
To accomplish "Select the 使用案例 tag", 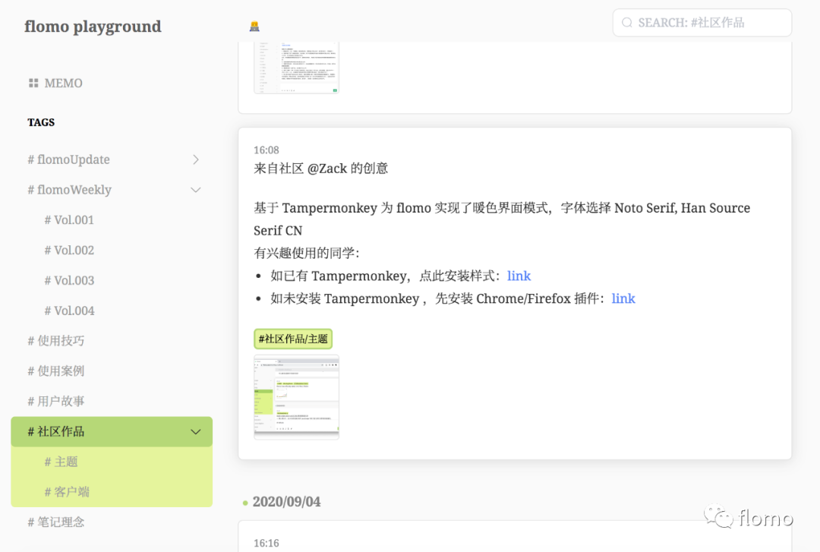I will pyautogui.click(x=55, y=371).
